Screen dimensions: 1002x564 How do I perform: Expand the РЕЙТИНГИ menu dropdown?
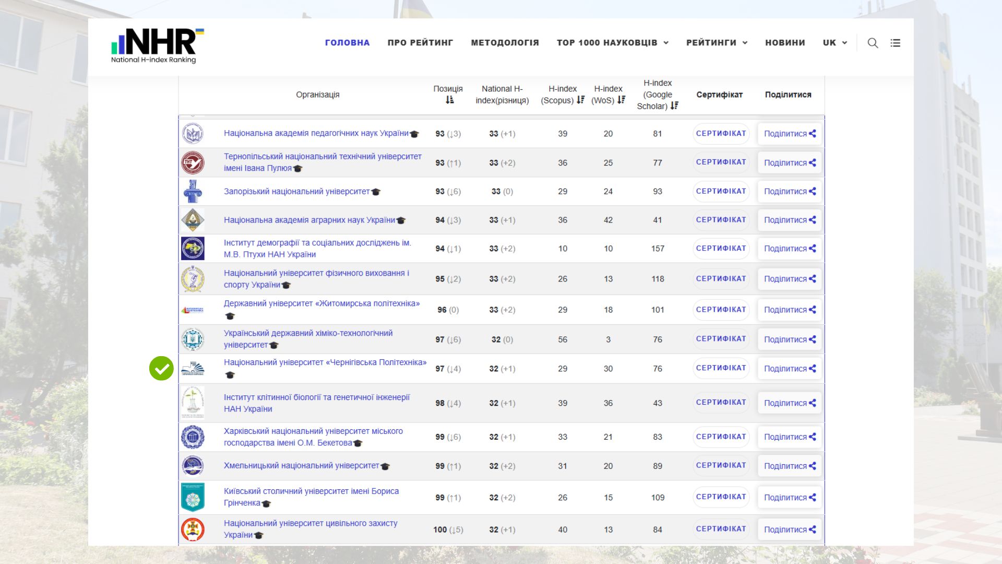tap(717, 43)
